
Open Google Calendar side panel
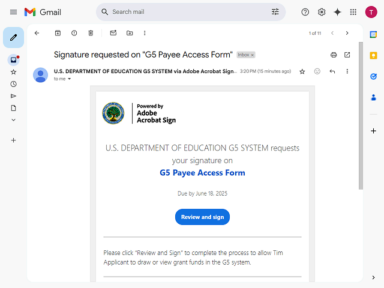(x=373, y=35)
